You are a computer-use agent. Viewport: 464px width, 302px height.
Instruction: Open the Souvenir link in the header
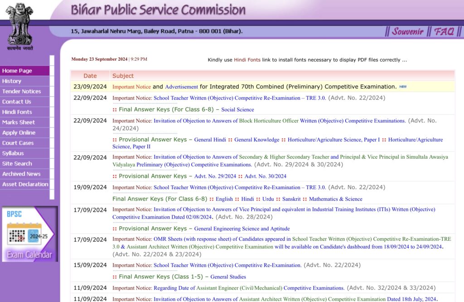click(x=407, y=31)
